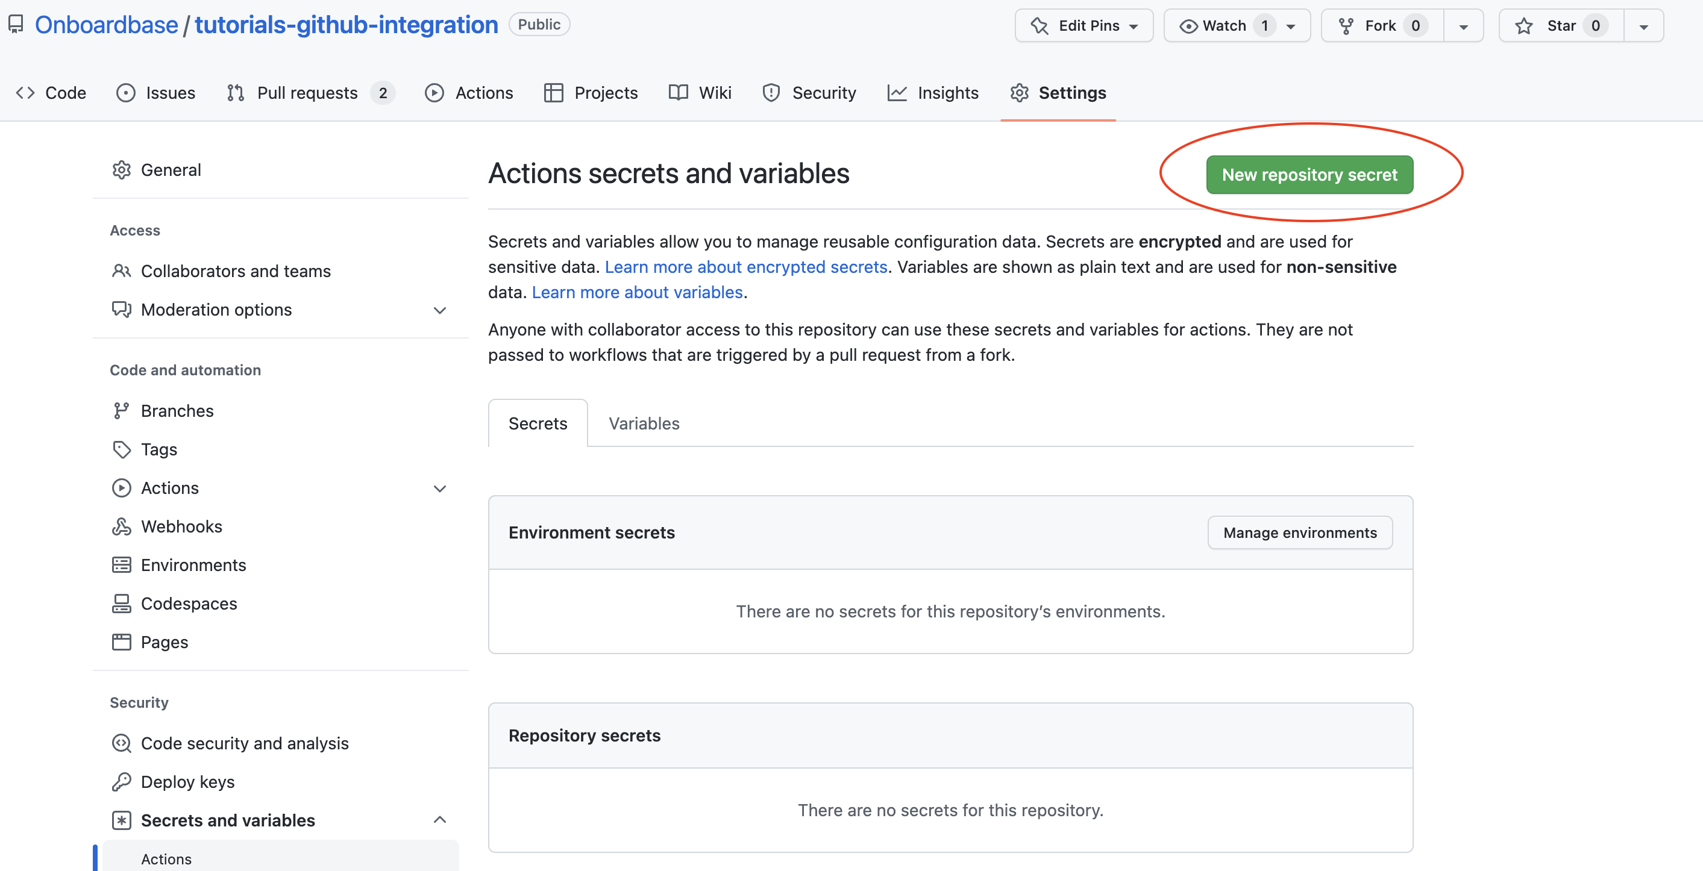The width and height of the screenshot is (1703, 871).
Task: Open the Pull requests tab
Action: pos(307,93)
